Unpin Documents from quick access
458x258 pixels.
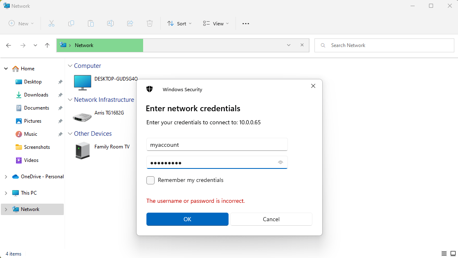pos(60,108)
